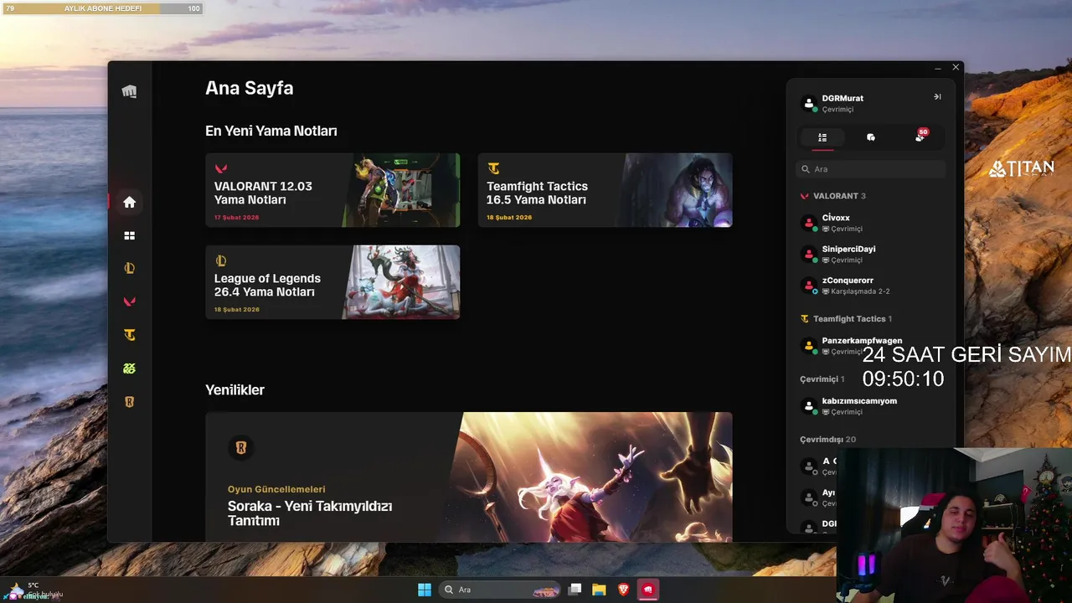Open Legends of Runeterra sidebar icon
Screen dimensions: 1072x603
(129, 402)
